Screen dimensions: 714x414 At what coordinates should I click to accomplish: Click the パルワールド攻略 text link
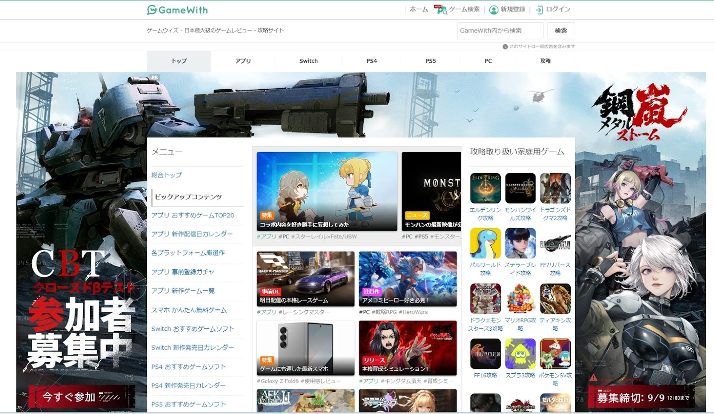(485, 269)
